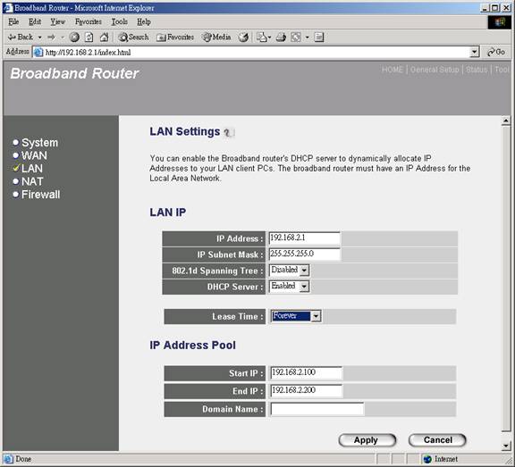Open the 802.1d Spanning Tree dropdown
The width and height of the screenshot is (515, 467).
290,271
